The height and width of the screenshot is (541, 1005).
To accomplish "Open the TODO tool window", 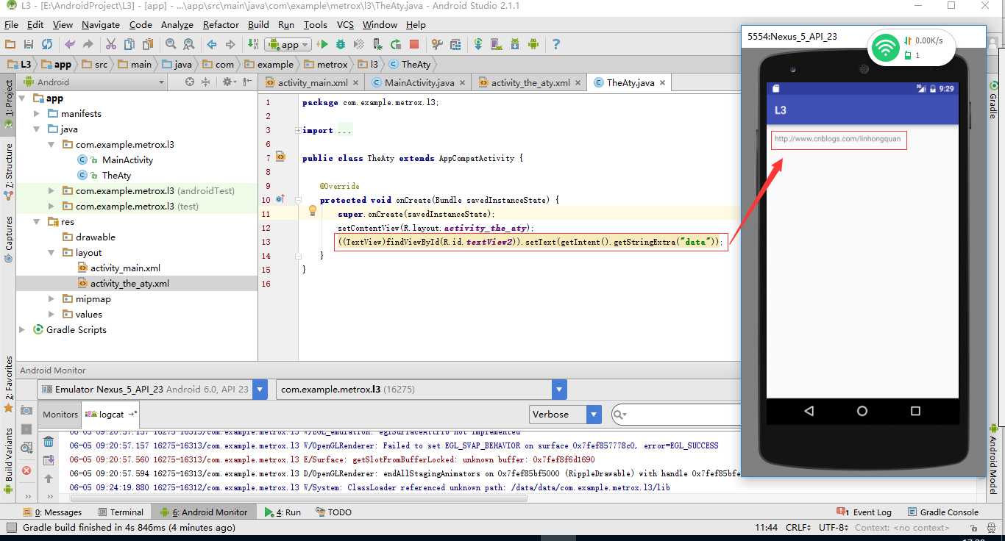I will point(333,512).
